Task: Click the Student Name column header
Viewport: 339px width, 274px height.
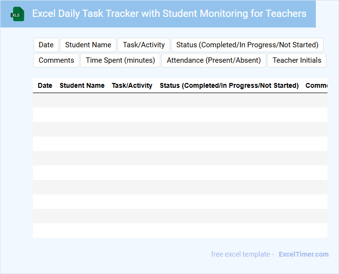Action: click(82, 85)
